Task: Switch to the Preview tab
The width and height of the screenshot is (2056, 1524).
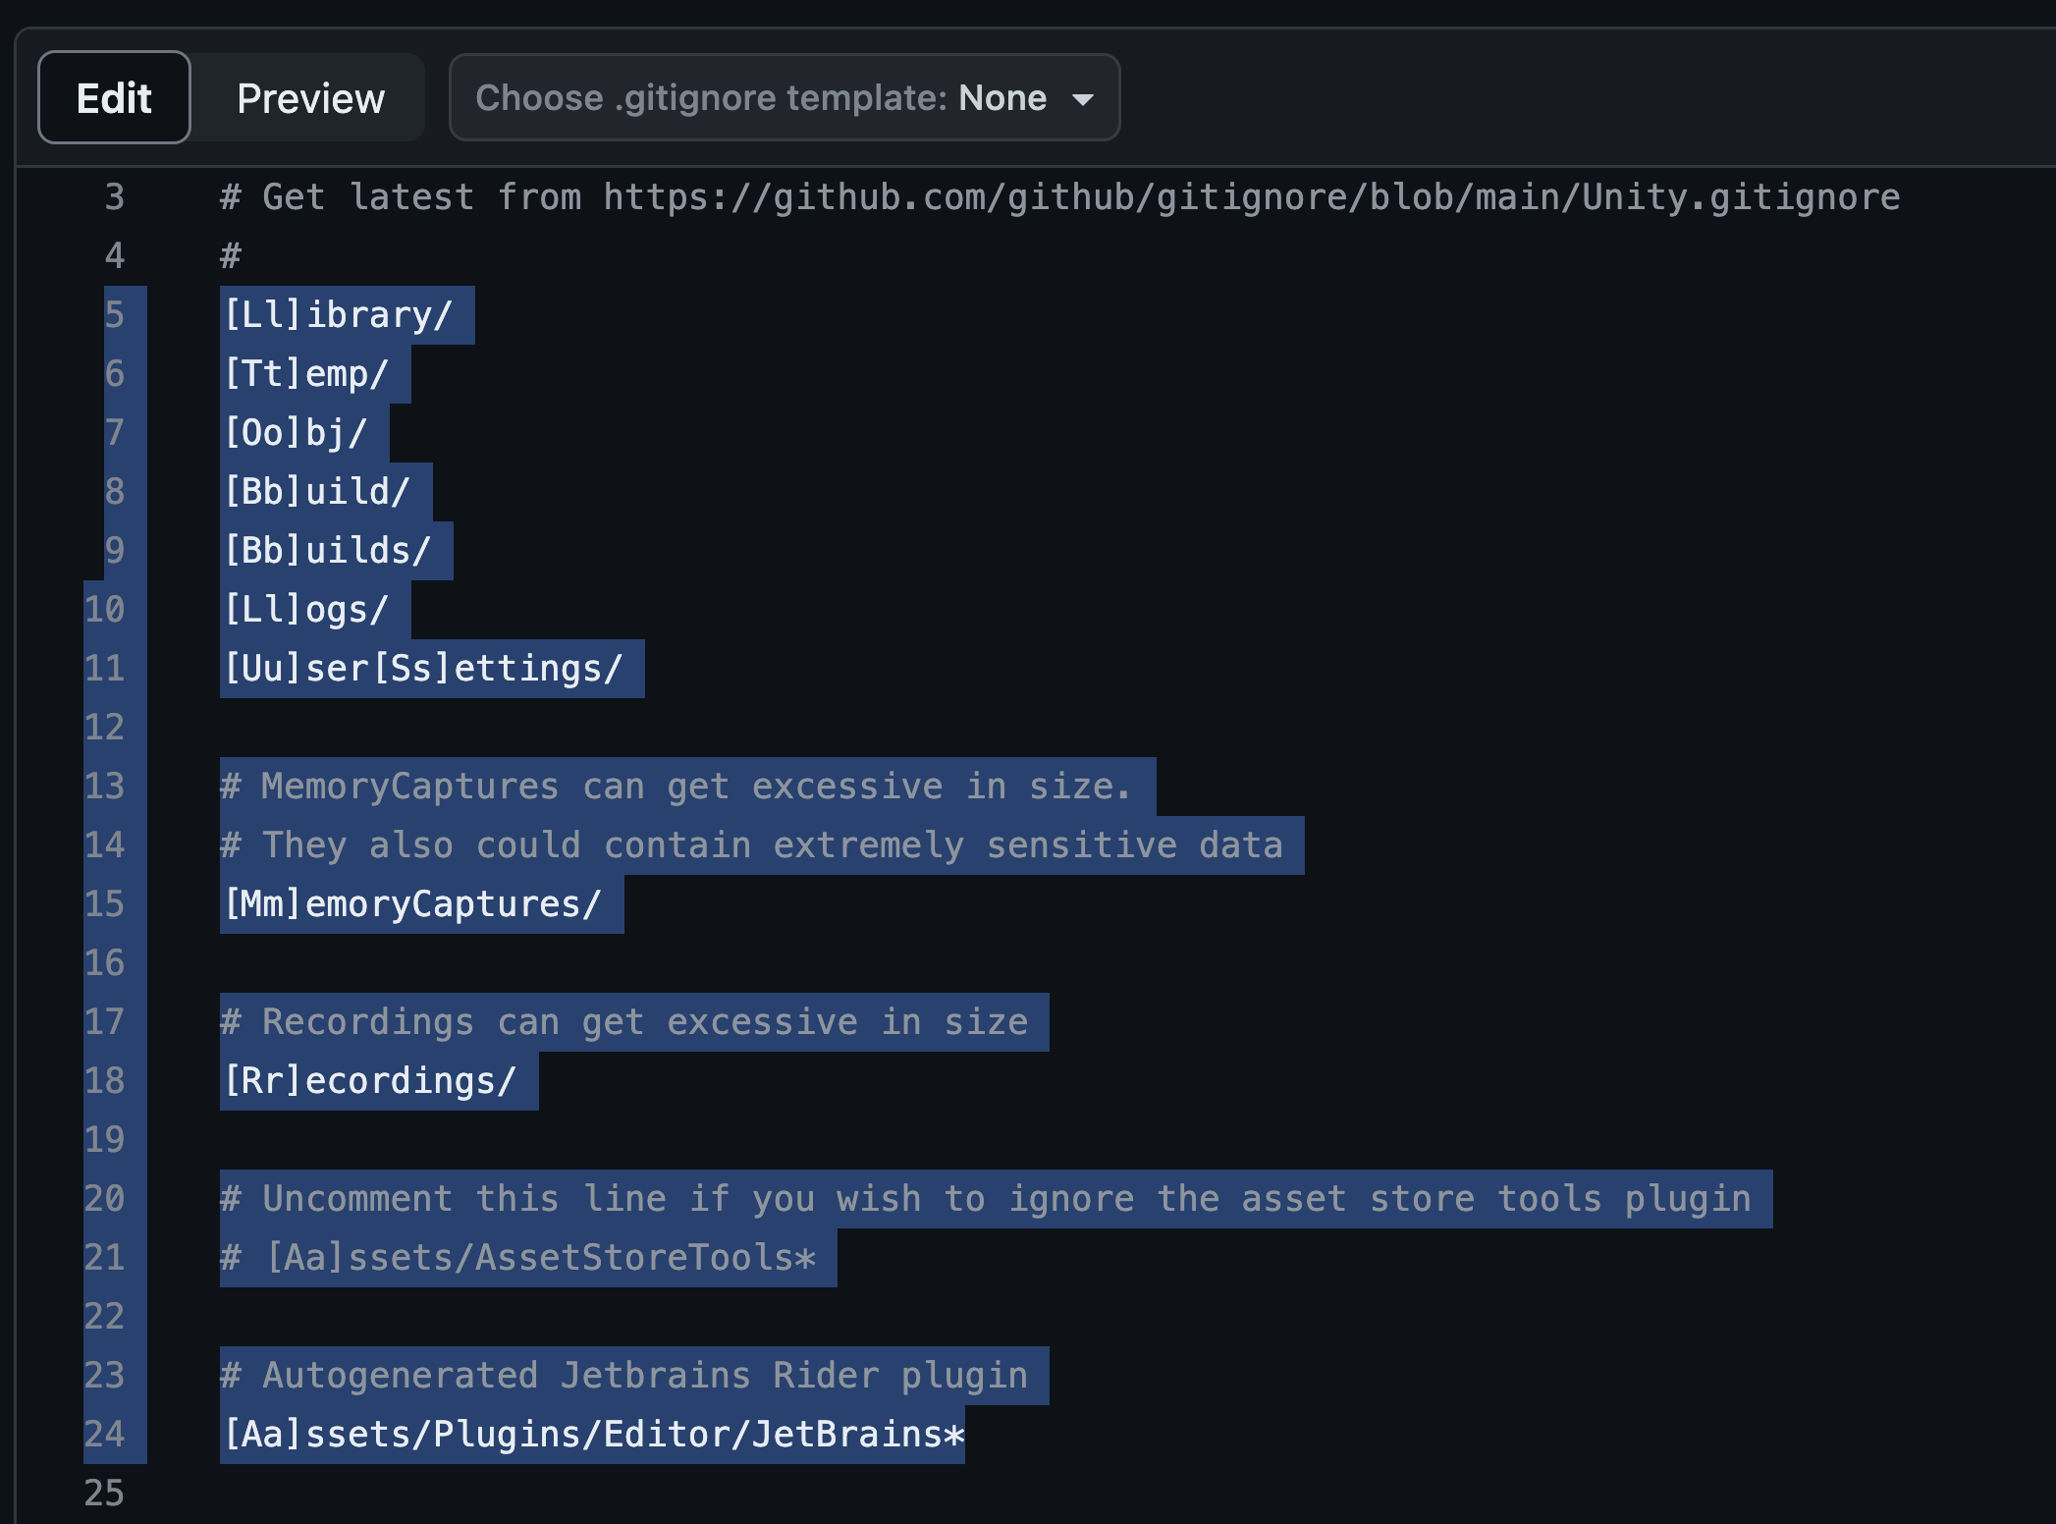Action: point(310,98)
